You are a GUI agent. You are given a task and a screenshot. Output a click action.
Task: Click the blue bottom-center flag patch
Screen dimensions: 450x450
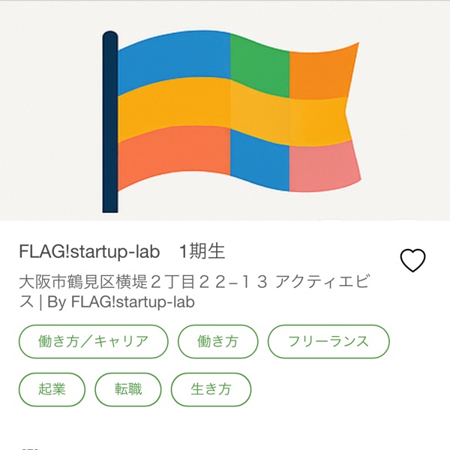(x=259, y=161)
